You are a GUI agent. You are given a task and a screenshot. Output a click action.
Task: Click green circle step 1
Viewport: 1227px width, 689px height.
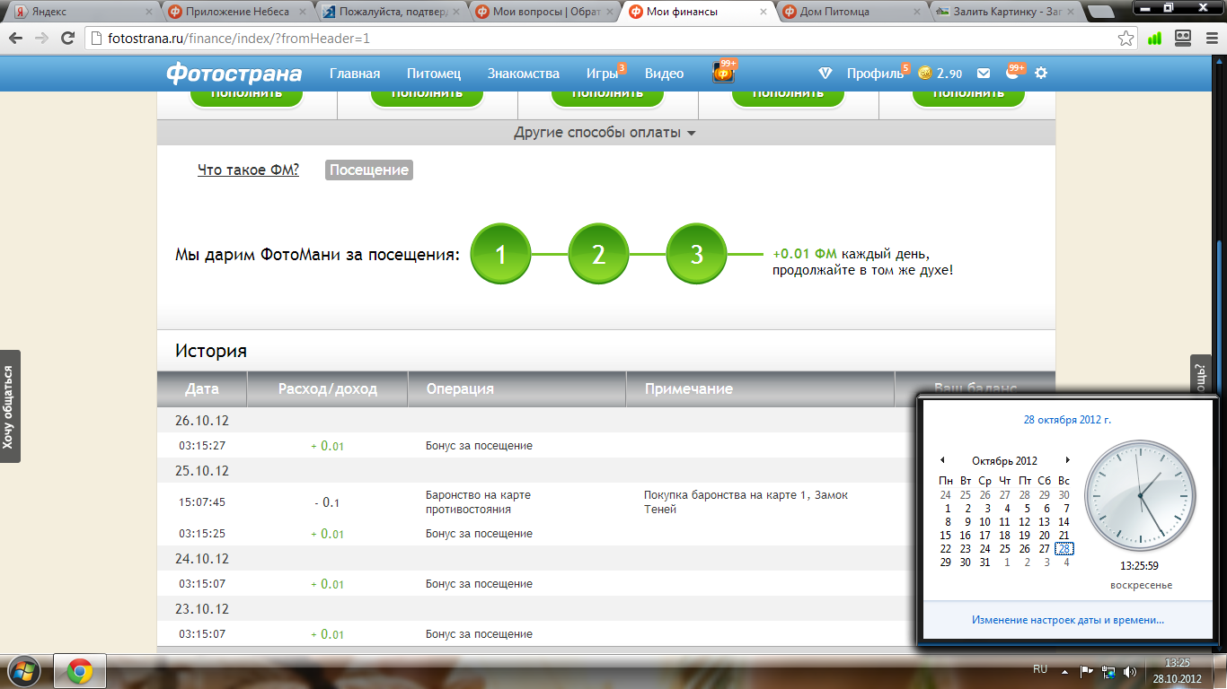501,255
